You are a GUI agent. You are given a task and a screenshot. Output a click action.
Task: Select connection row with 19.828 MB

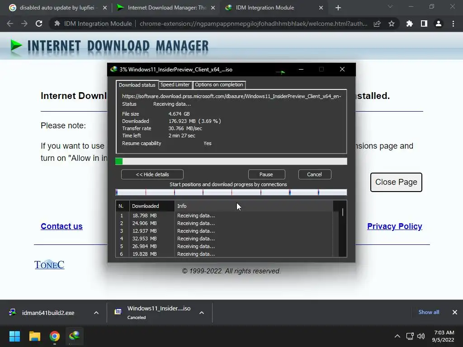pyautogui.click(x=224, y=254)
